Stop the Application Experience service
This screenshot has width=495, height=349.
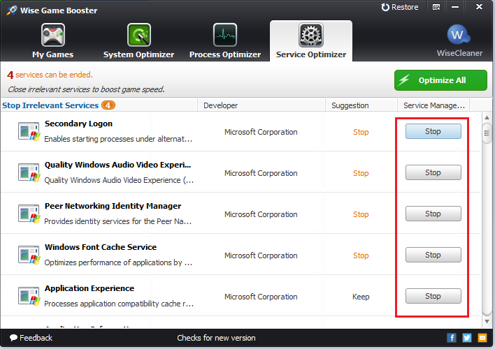pyautogui.click(x=433, y=296)
